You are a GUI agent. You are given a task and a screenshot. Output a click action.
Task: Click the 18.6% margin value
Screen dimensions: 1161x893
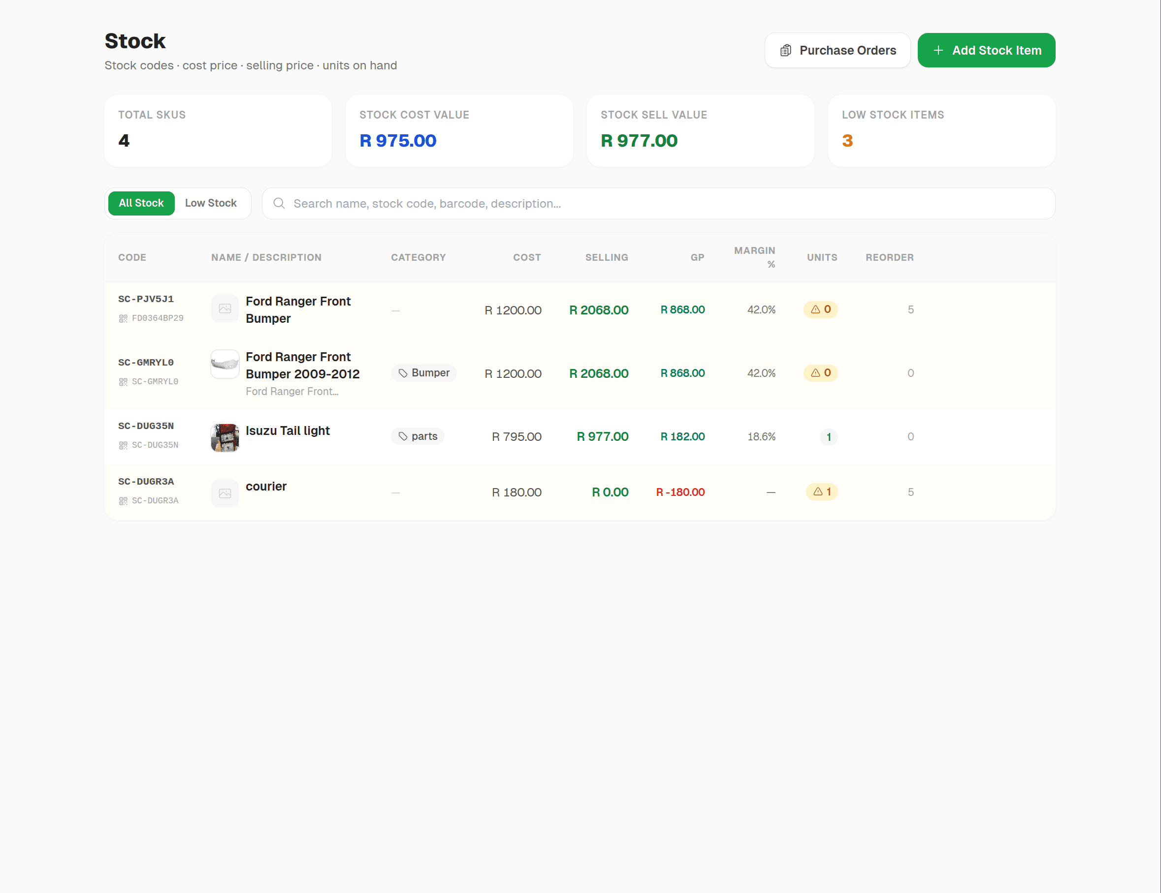(761, 437)
